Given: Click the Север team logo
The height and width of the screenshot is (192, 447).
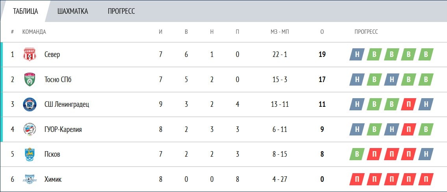Looking at the screenshot, I should tap(30, 55).
